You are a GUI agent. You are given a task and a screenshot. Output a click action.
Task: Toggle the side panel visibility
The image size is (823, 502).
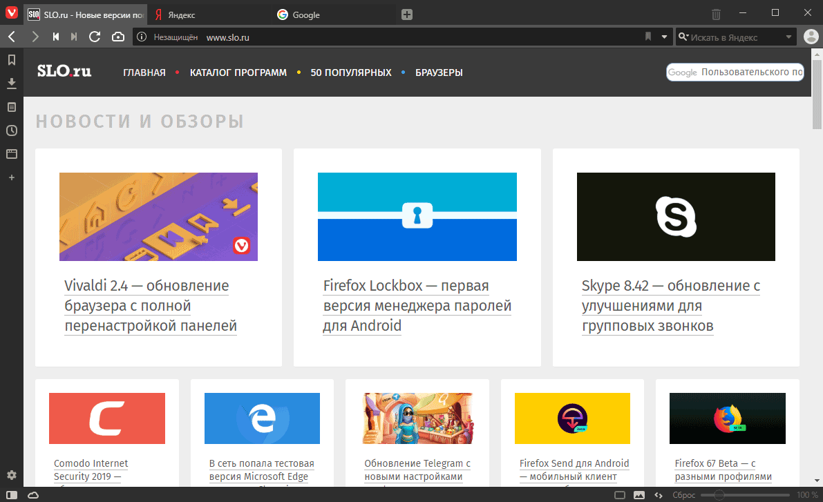[x=12, y=494]
